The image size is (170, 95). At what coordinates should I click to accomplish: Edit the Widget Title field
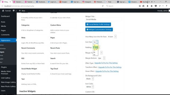point(104,19)
